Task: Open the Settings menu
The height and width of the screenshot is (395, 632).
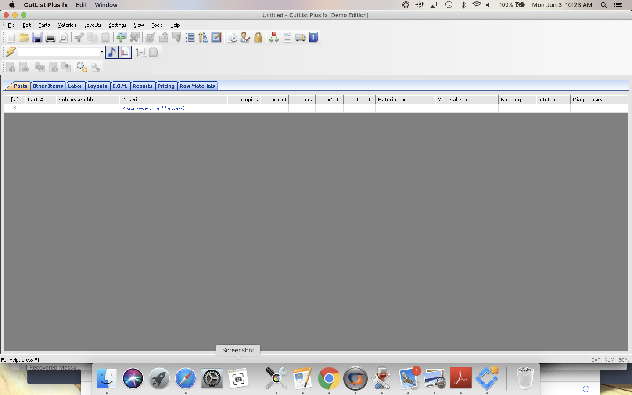Action: [x=118, y=25]
